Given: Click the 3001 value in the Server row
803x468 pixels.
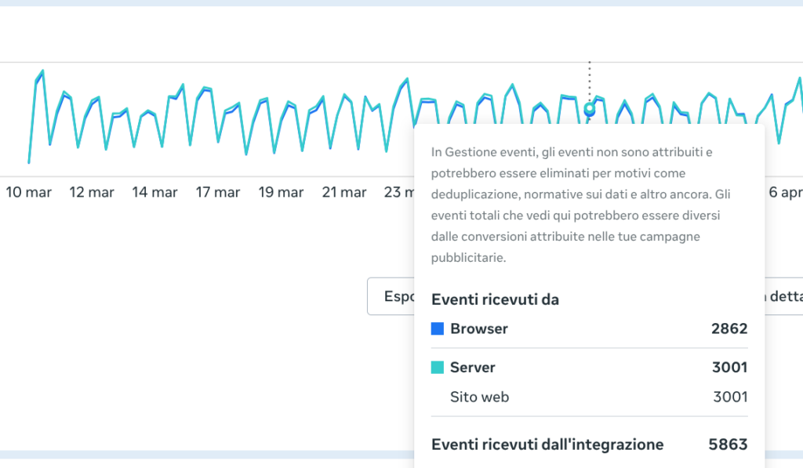Looking at the screenshot, I should (730, 368).
